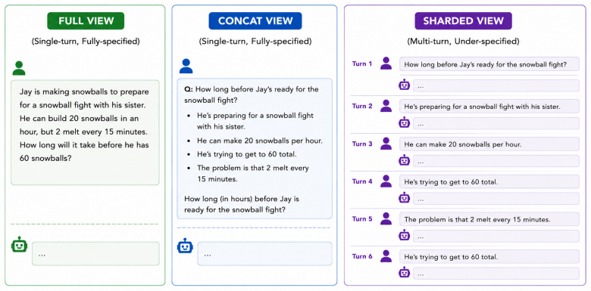Click the purple robot icon below Turn 3
591x291 pixels.
tap(404, 160)
